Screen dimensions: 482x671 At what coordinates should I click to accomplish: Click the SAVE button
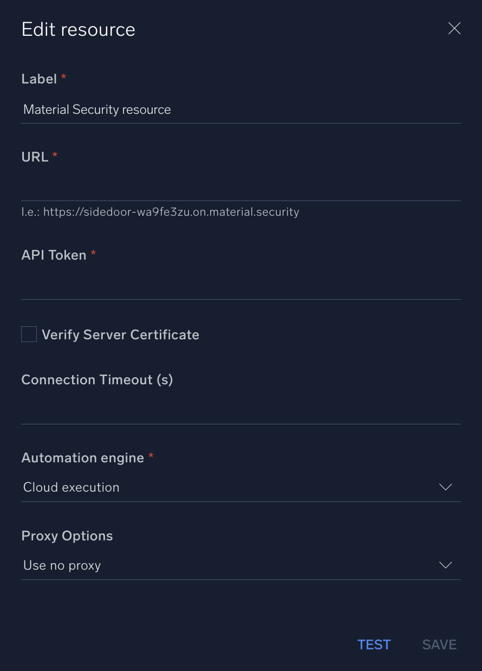[439, 644]
